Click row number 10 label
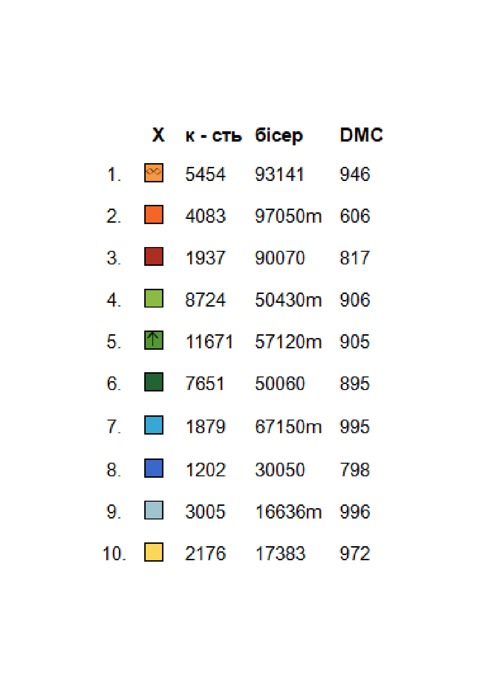The width and height of the screenshot is (488, 684). click(114, 554)
